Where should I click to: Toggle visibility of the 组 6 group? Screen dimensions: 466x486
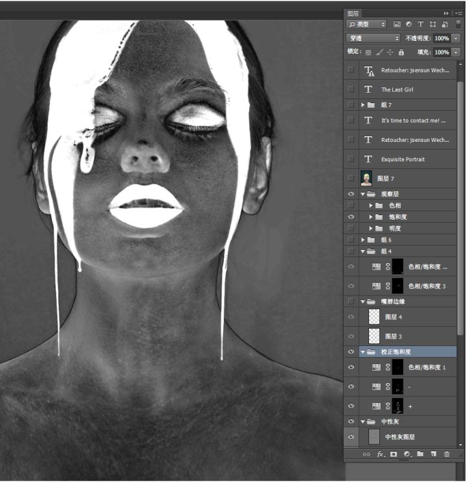click(351, 240)
